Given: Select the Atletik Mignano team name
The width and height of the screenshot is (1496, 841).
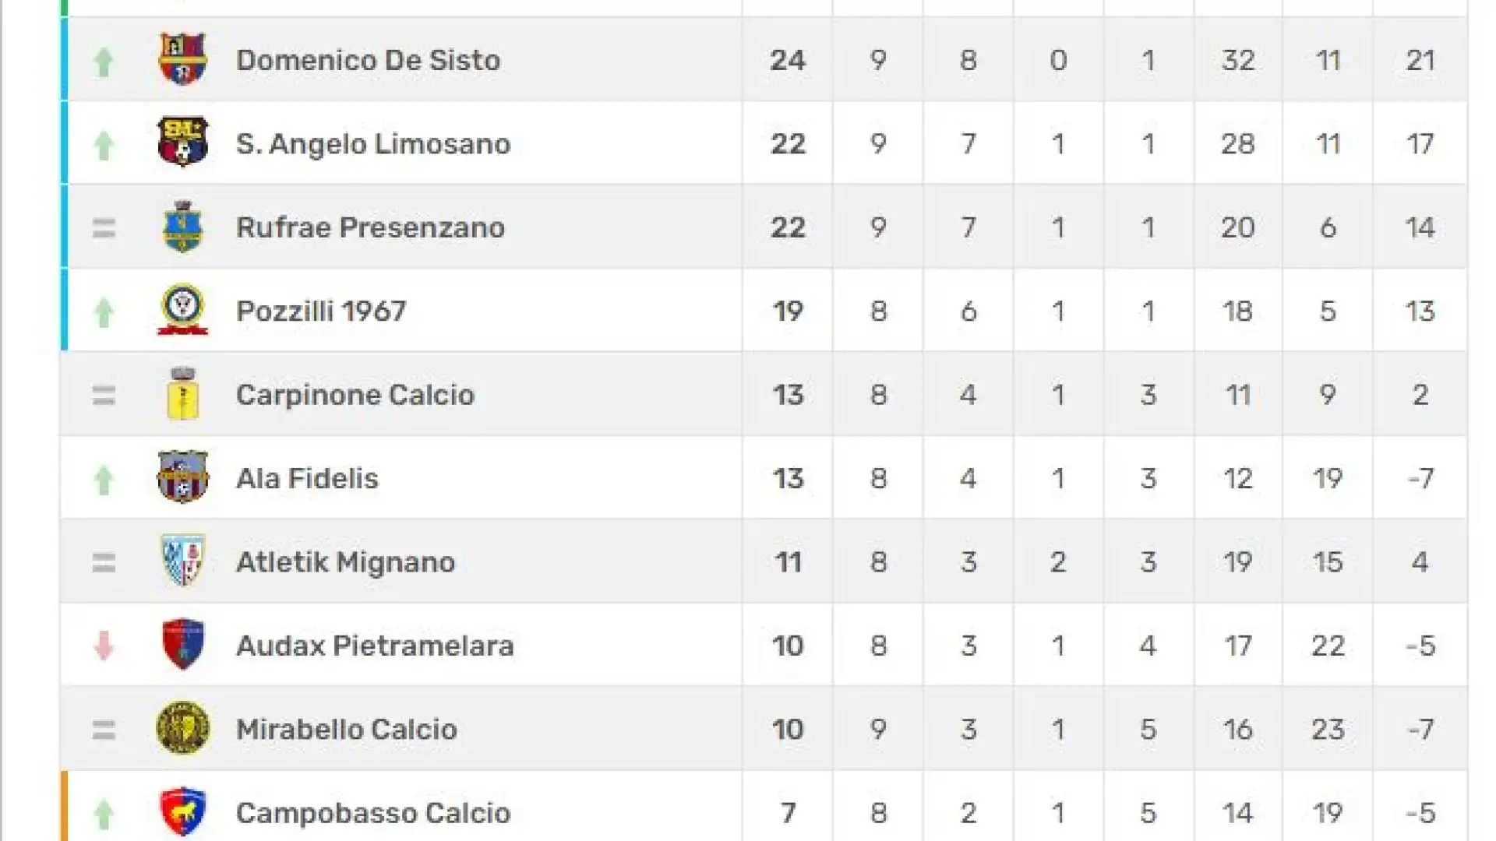Looking at the screenshot, I should point(345,561).
